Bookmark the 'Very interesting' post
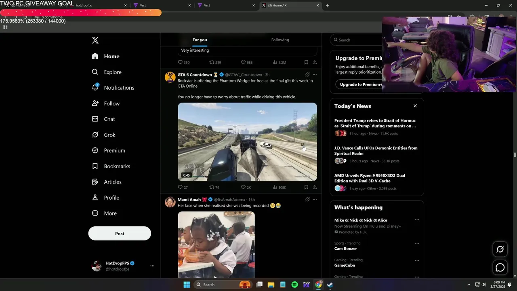Image resolution: width=517 pixels, height=291 pixels. (306, 62)
